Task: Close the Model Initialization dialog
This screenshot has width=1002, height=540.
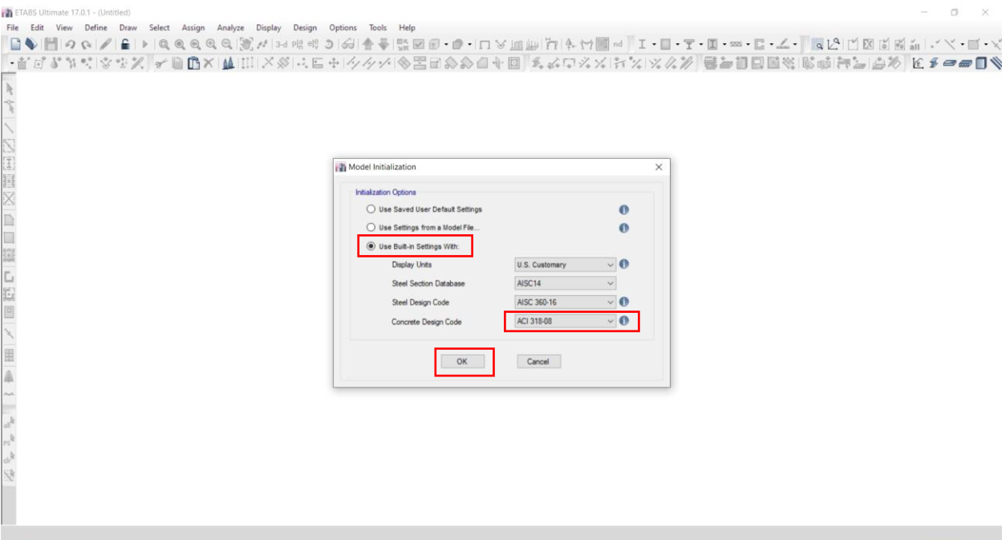Action: (x=659, y=167)
